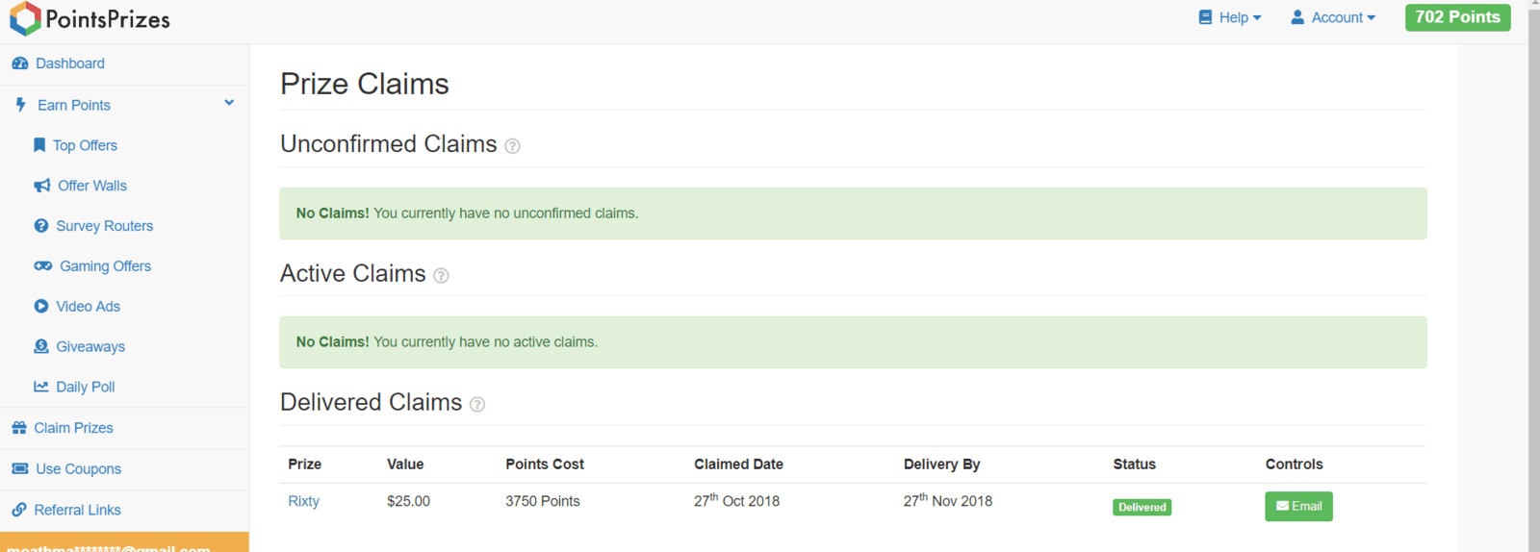The width and height of the screenshot is (1540, 552).
Task: Click the 702 Points balance button
Action: (1457, 17)
